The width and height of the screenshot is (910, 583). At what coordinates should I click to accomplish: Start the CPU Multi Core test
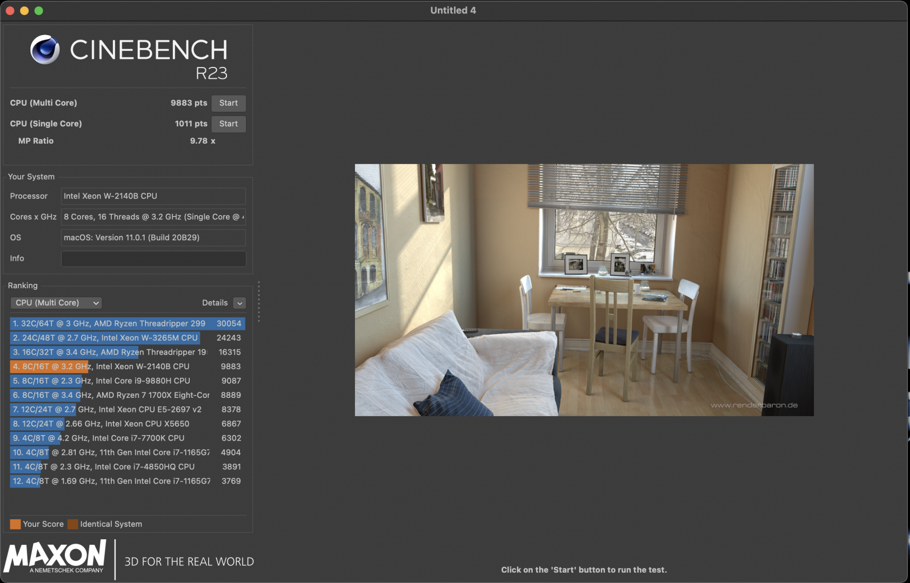(229, 103)
